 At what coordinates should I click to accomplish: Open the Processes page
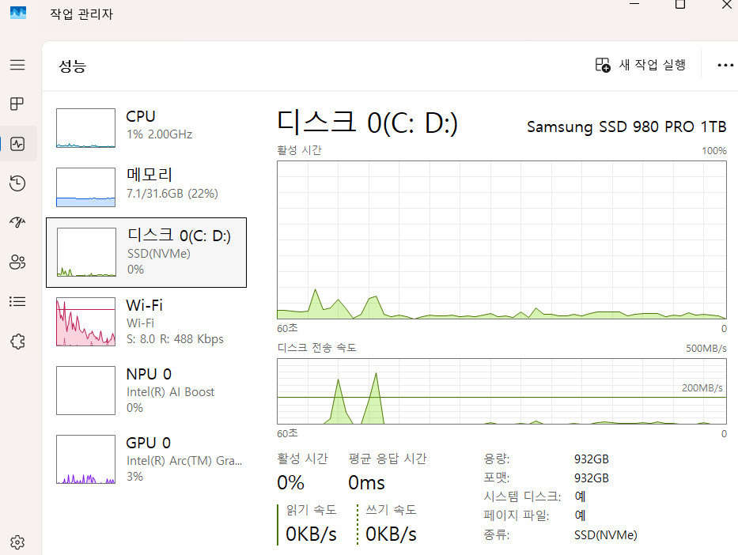click(x=17, y=104)
